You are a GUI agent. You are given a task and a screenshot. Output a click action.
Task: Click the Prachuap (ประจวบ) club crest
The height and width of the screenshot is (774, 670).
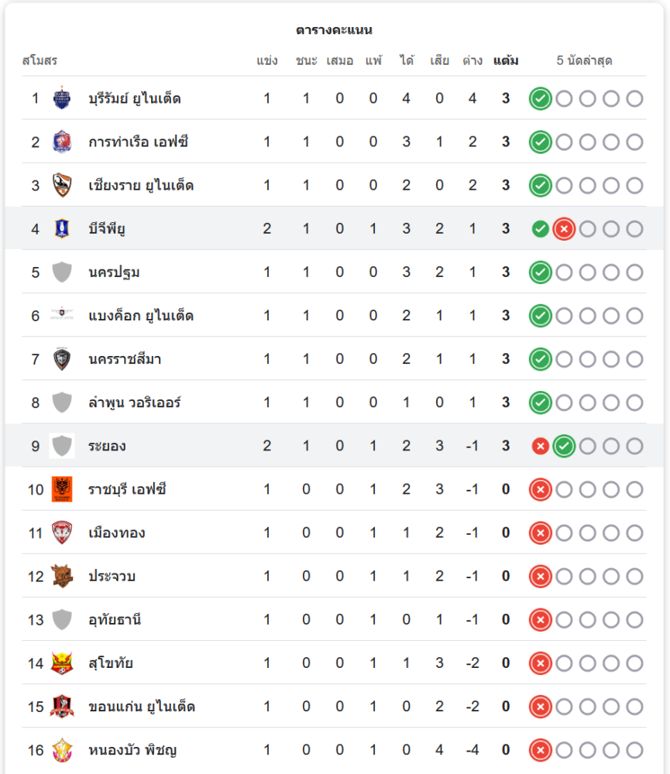coord(62,576)
